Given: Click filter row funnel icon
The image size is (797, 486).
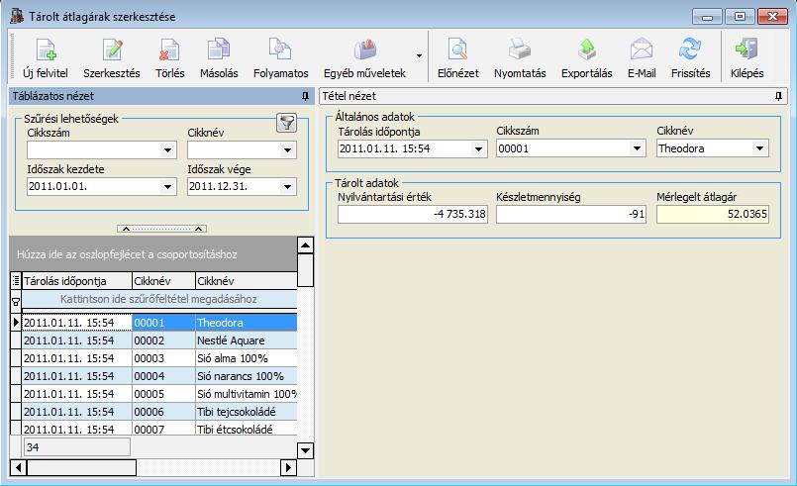Looking at the screenshot, I should (x=16, y=302).
